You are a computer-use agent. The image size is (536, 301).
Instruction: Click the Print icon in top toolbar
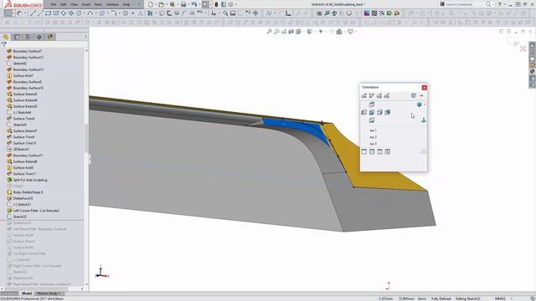[x=183, y=4]
